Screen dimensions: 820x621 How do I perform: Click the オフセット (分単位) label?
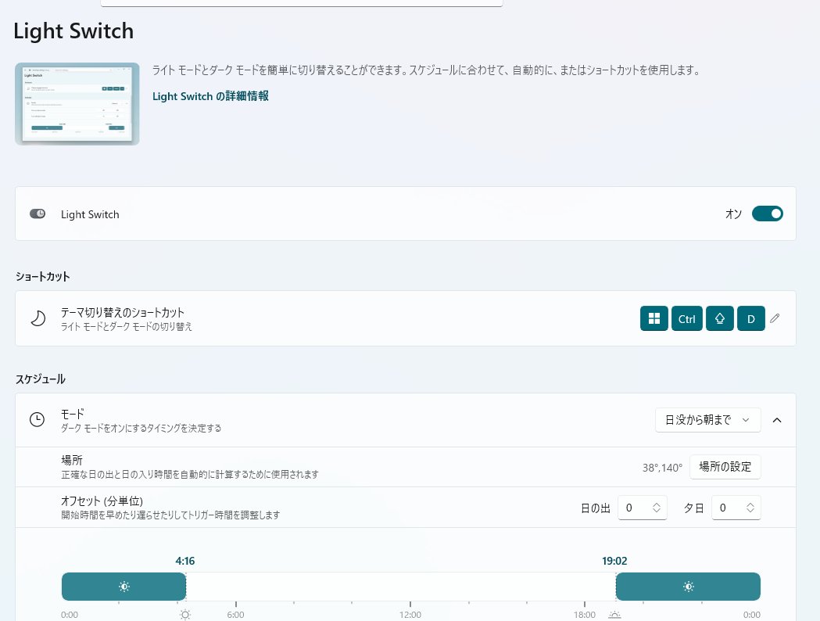[102, 501]
